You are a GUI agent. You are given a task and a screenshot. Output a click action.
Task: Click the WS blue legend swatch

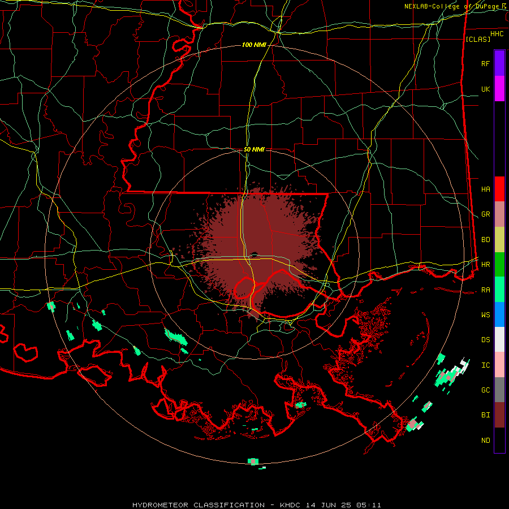499,314
